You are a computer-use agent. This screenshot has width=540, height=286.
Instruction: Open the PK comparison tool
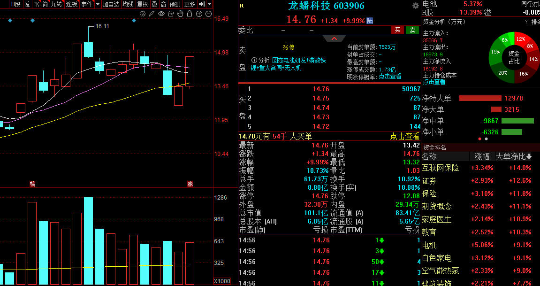pos(36,4)
